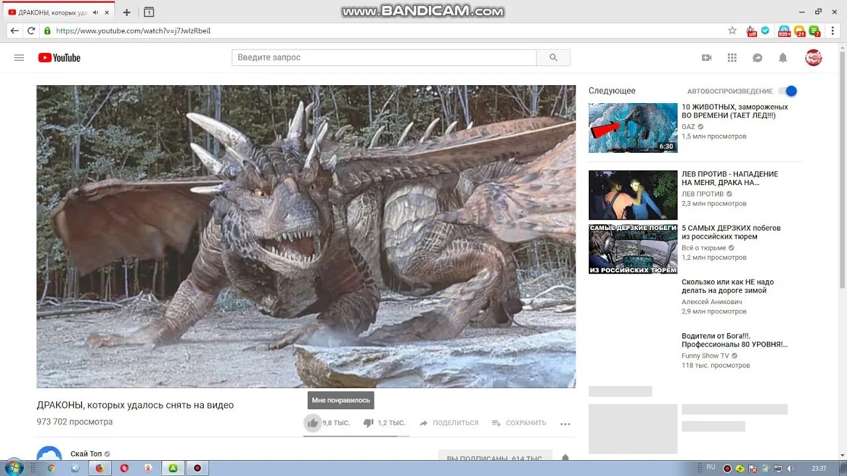Open Всё о тюрьме channel
The image size is (847, 476).
[x=704, y=248]
